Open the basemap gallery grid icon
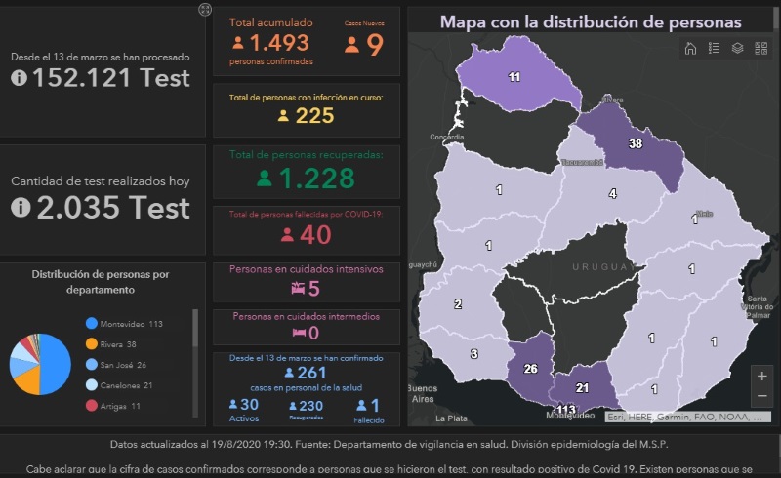Screen dimensions: 781x478 [x=761, y=49]
